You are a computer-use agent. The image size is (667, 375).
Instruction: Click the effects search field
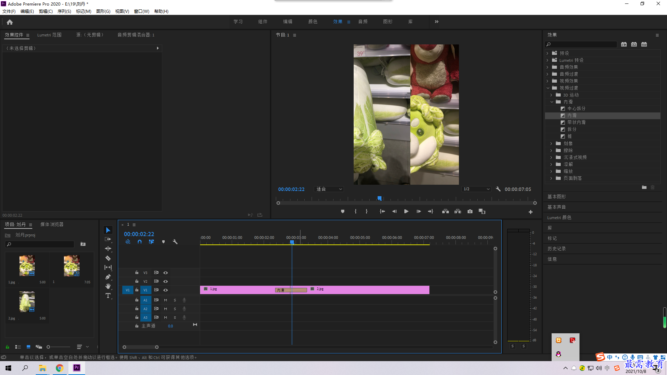(x=581, y=44)
